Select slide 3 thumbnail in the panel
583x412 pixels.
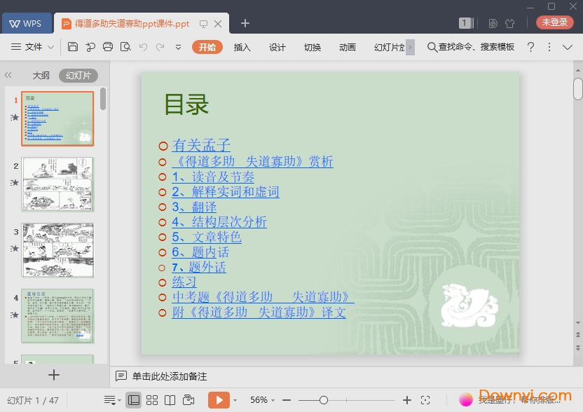click(x=57, y=250)
